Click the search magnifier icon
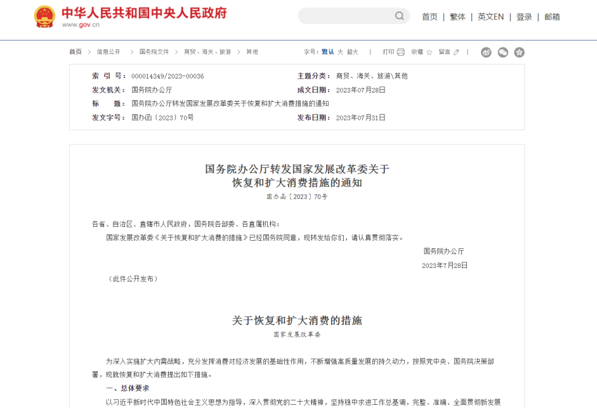This screenshot has width=597, height=408. click(x=400, y=16)
